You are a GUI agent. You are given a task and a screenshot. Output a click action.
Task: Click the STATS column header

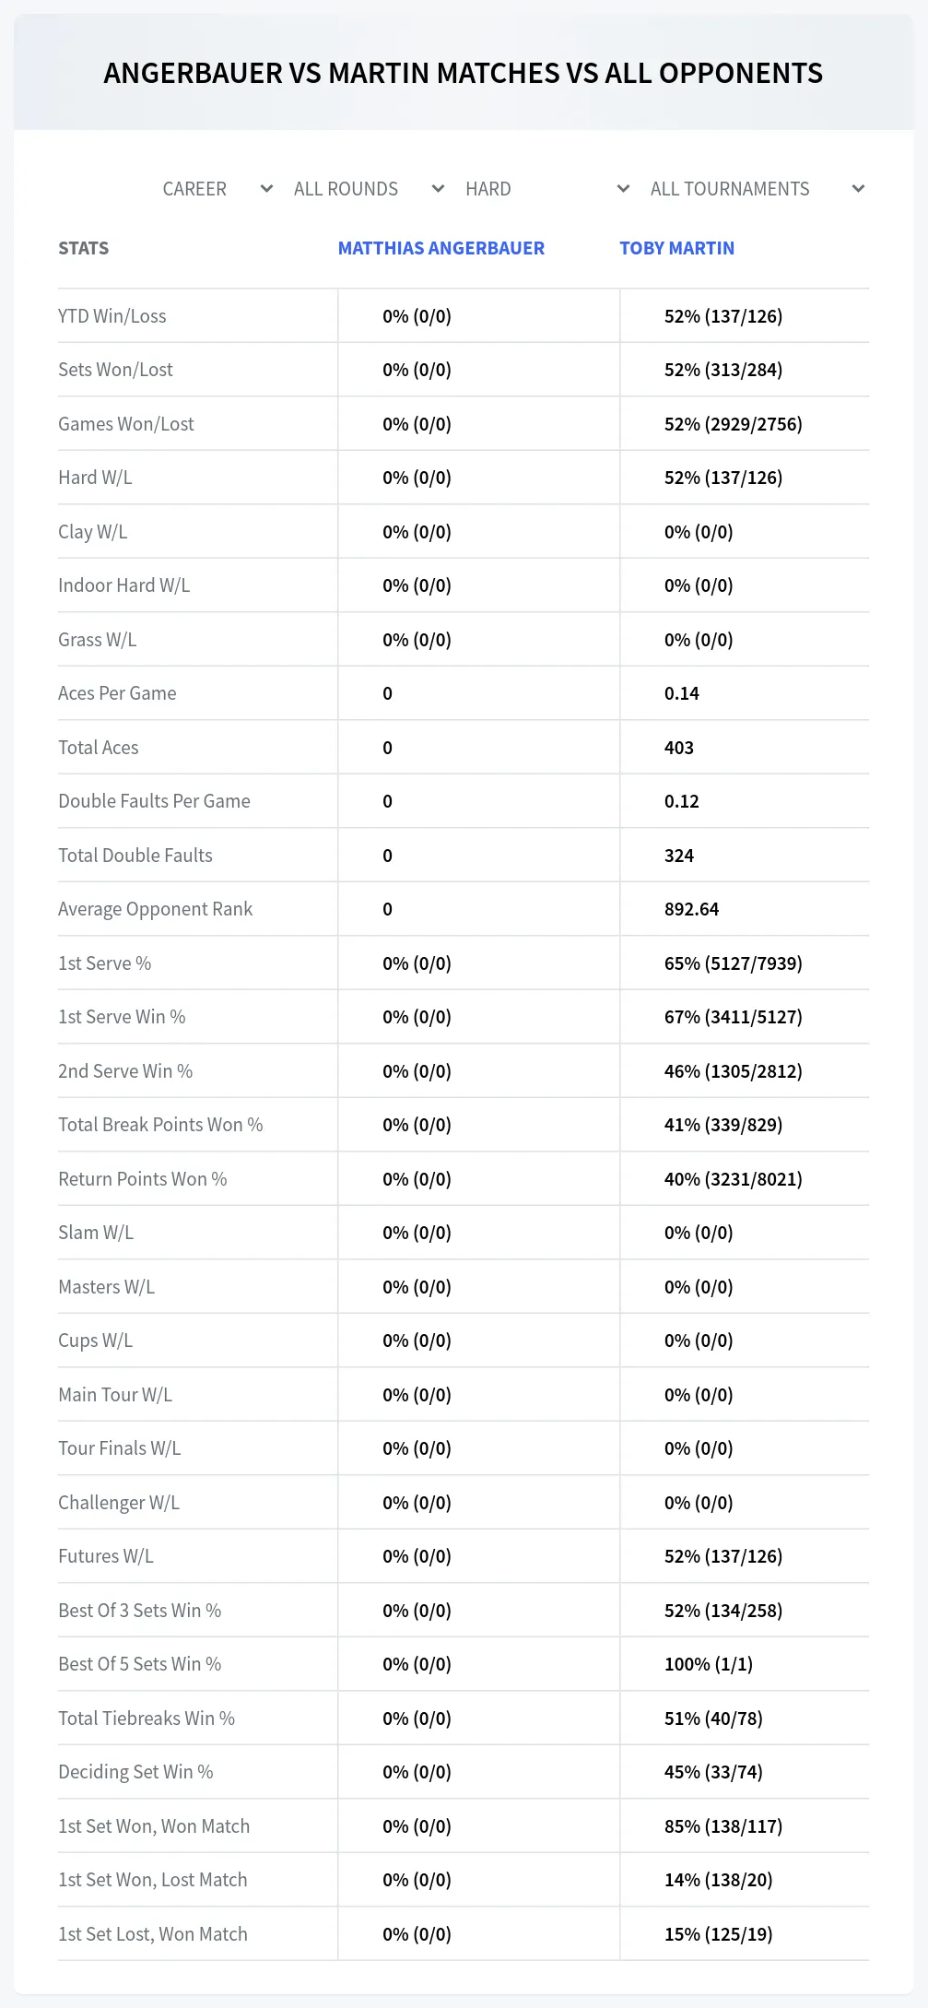pyautogui.click(x=84, y=248)
